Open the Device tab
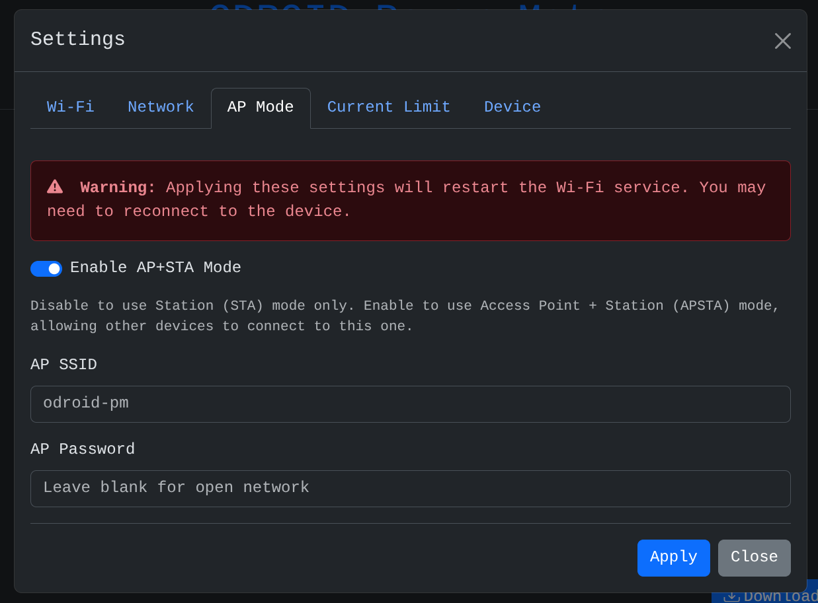The image size is (818, 603). point(512,107)
